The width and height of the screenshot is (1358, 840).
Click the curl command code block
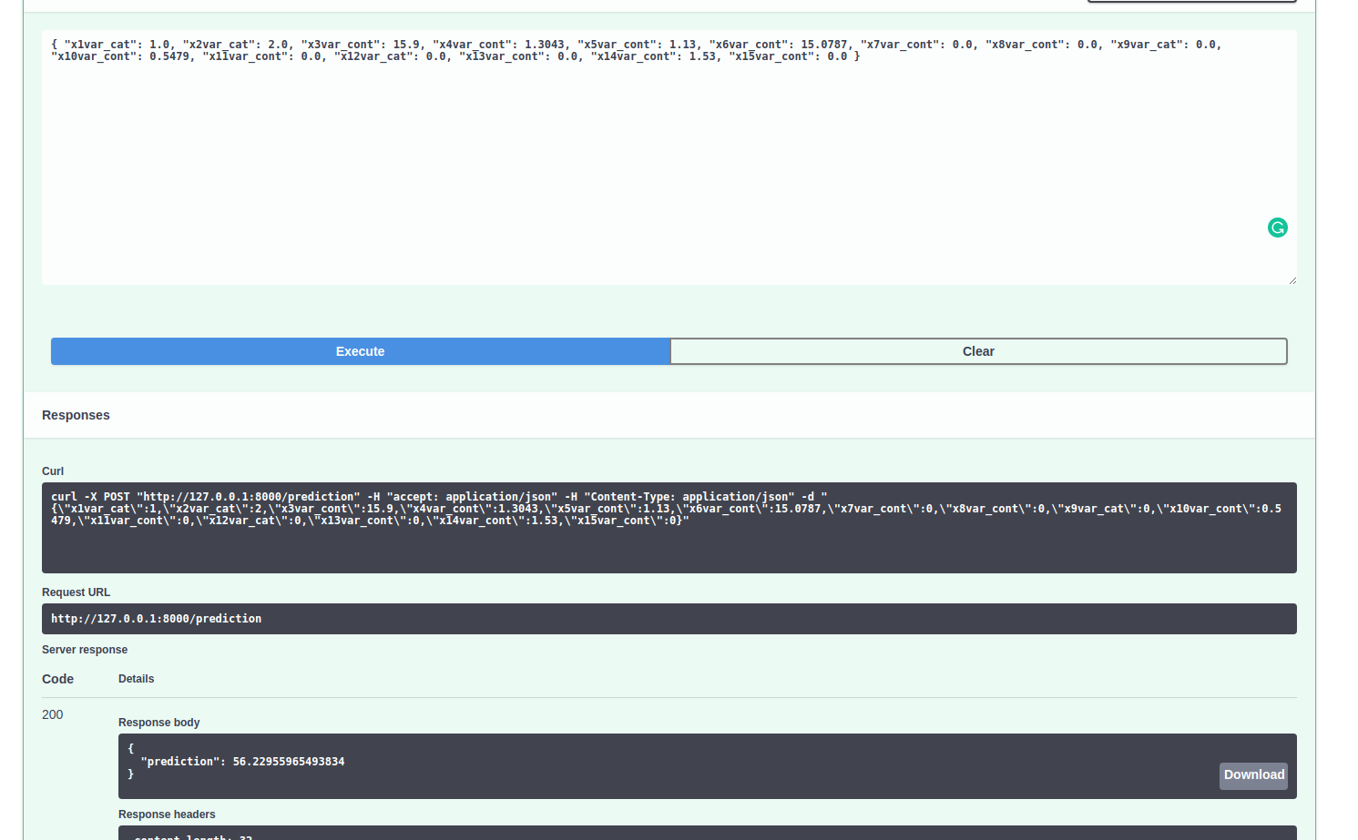click(669, 528)
